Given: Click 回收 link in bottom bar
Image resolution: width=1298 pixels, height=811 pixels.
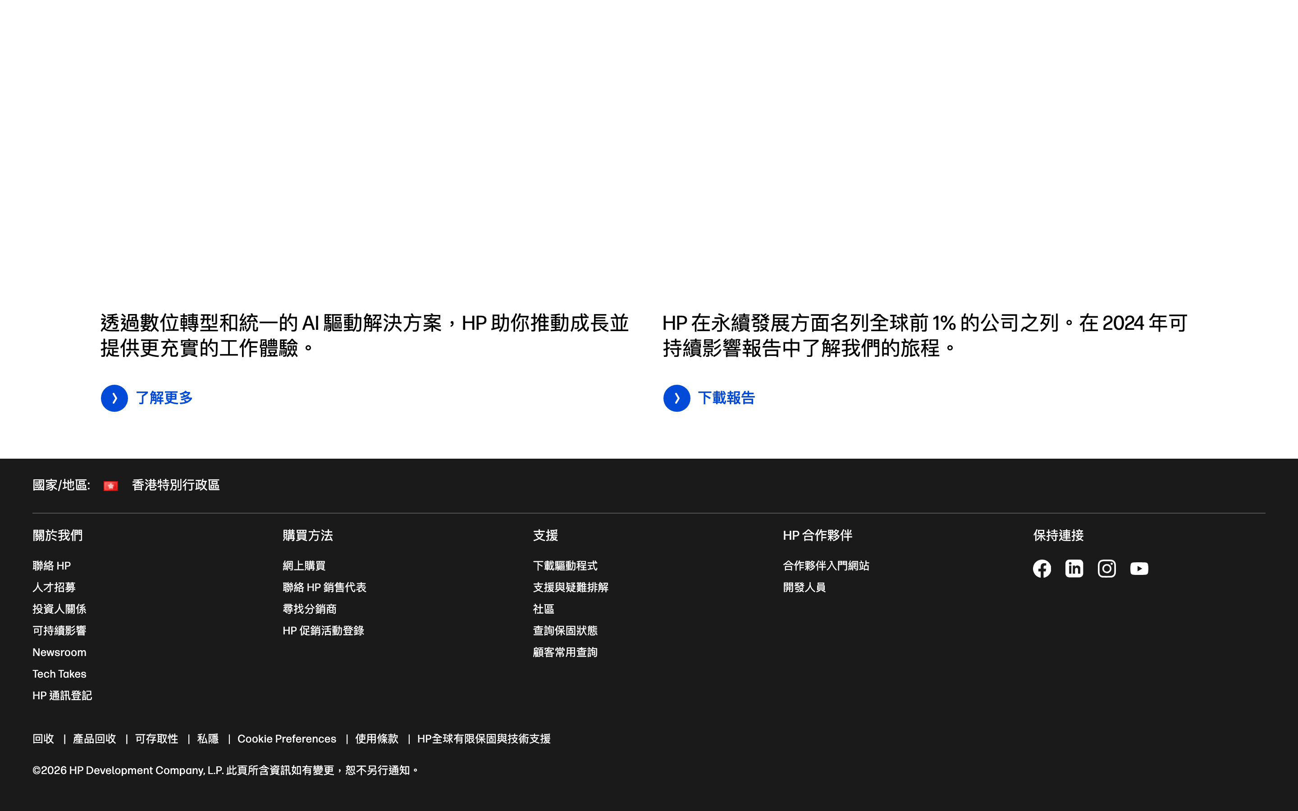Looking at the screenshot, I should pyautogui.click(x=43, y=739).
